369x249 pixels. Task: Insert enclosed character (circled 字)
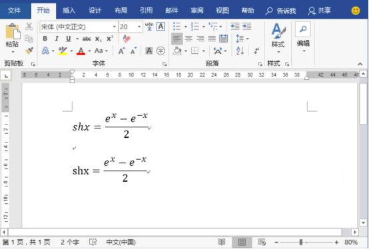161,51
